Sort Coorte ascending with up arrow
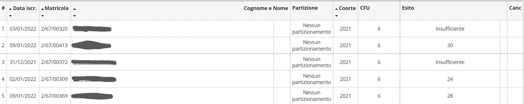524x104 pixels. (336, 9)
